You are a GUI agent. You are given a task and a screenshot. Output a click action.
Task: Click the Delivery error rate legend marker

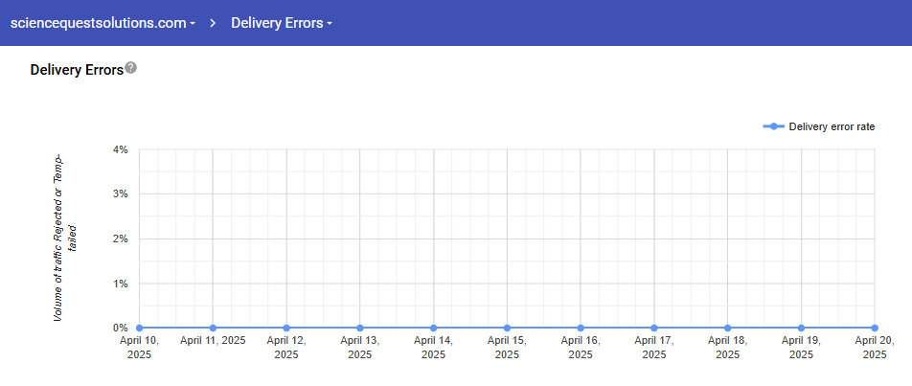[x=773, y=126]
